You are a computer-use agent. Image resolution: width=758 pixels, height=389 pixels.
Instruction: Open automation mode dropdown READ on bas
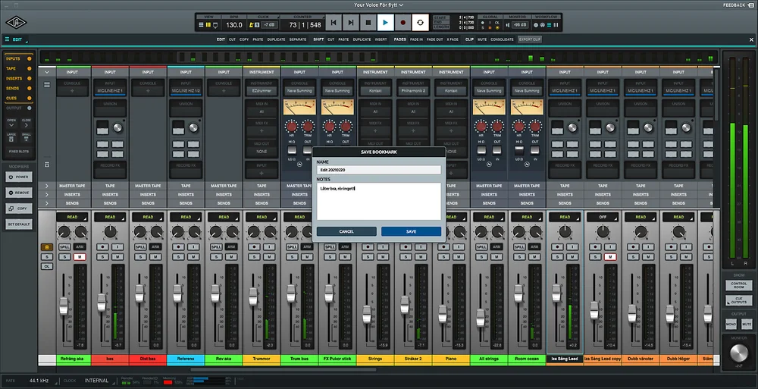coord(110,217)
